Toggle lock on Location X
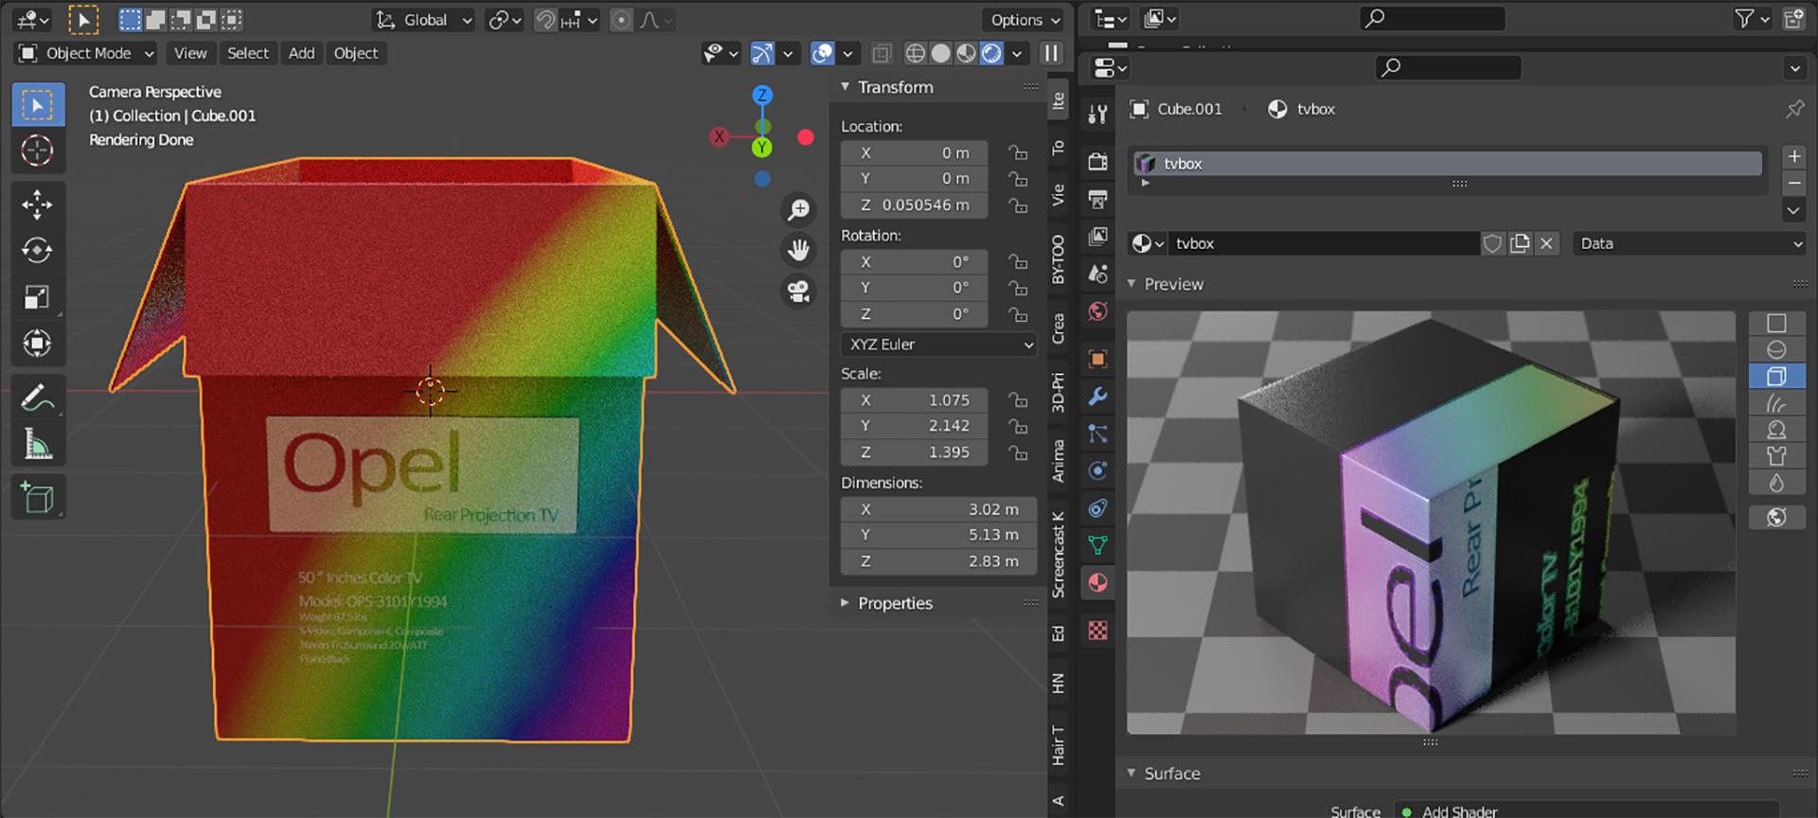Viewport: 1818px width, 818px height. (x=1018, y=152)
